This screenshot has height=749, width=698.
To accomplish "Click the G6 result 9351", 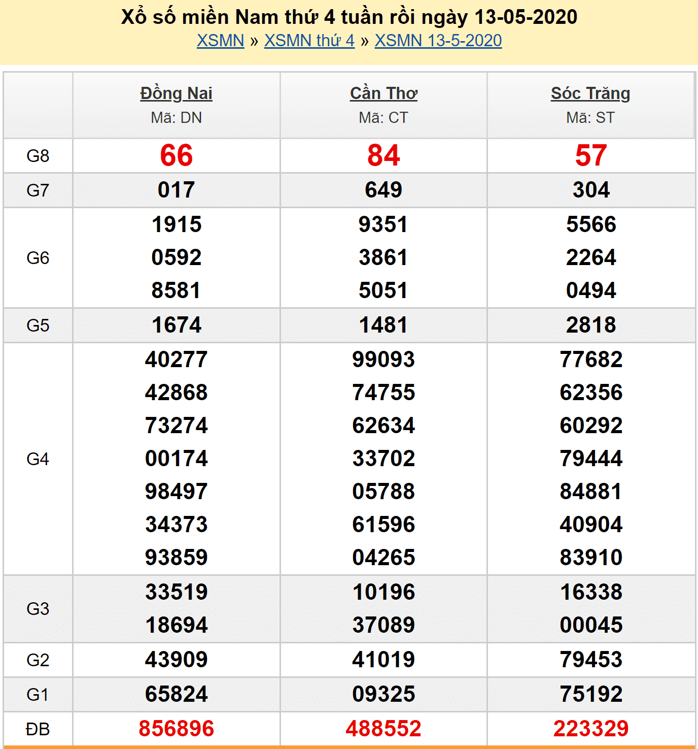I will click(383, 224).
